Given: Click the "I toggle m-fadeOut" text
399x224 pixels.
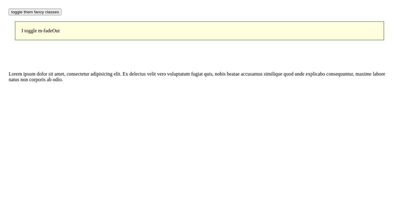Looking at the screenshot, I should coord(40,31).
